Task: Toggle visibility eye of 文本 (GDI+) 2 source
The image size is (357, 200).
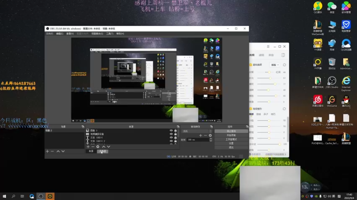Action: coord(171,141)
